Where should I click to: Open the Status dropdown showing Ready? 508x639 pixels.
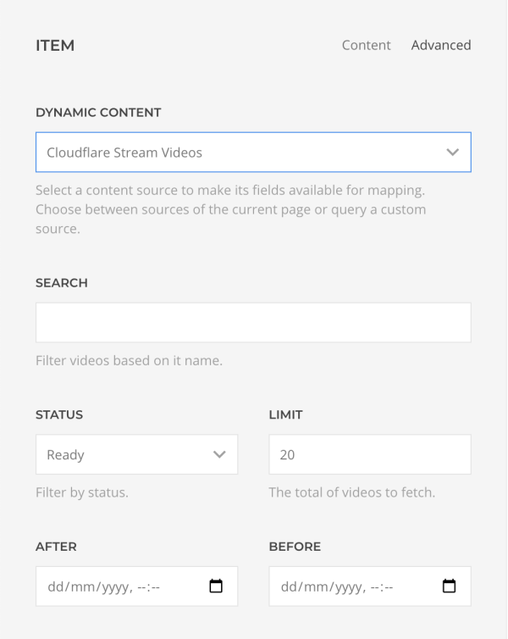click(x=137, y=454)
